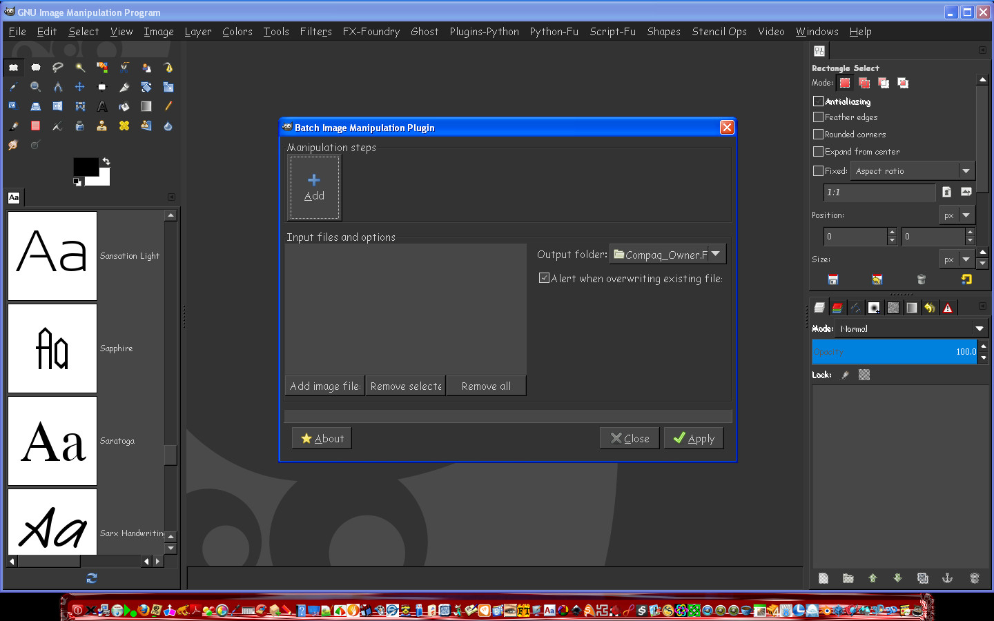Open the Aspect ratio dropdown
The image size is (994, 621).
pyautogui.click(x=913, y=171)
